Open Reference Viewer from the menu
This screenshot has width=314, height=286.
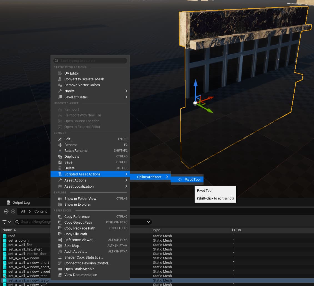click(x=80, y=240)
